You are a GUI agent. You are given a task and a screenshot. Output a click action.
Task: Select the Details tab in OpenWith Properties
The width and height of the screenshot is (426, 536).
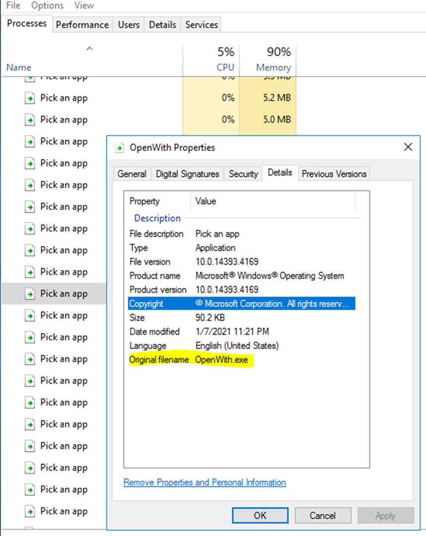(x=280, y=173)
